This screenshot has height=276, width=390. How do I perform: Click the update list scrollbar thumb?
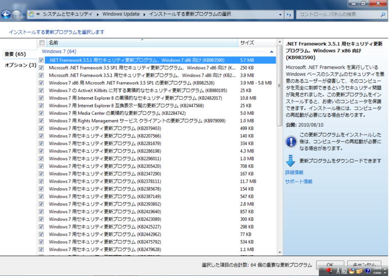point(280,86)
